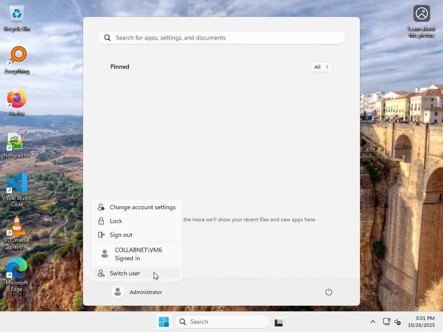Click the Windows Start button on the taskbar
443x332 pixels.
click(164, 322)
